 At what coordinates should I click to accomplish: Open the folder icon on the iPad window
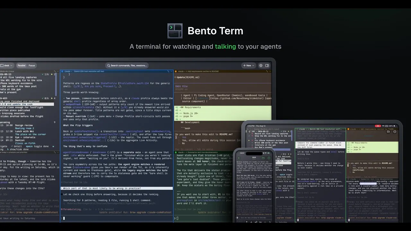[388, 132]
